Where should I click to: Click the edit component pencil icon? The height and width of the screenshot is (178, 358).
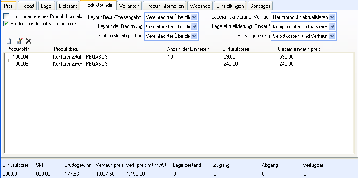click(19, 41)
